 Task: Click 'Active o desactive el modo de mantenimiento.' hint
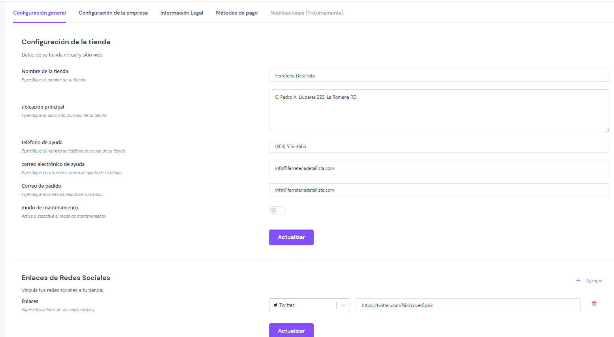(x=64, y=216)
